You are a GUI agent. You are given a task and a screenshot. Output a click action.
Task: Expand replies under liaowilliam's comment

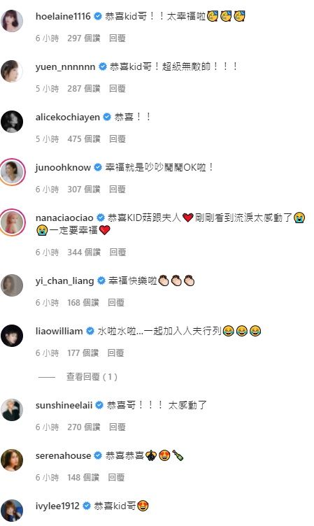point(92,377)
